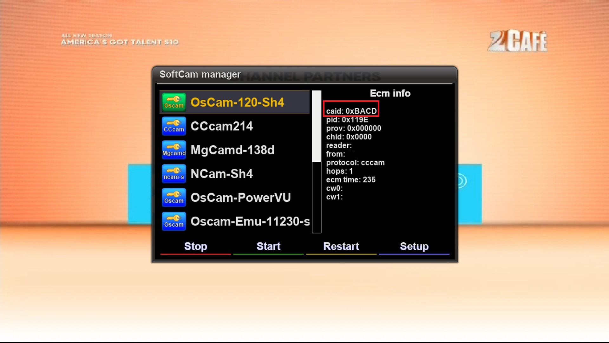Select NCam-Sh4 softcam
The height and width of the screenshot is (343, 609).
[x=234, y=174]
